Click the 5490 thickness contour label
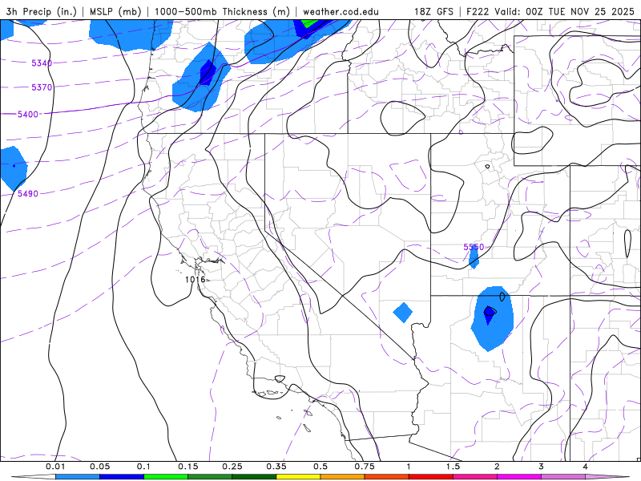This screenshot has width=641, height=481. tap(28, 193)
